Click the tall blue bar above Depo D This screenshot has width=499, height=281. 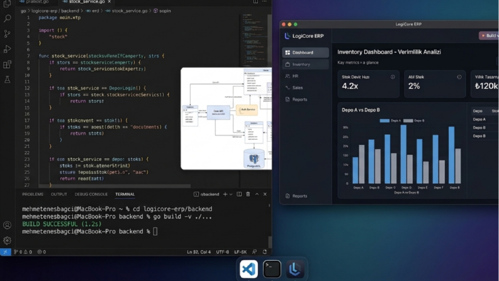pos(403,154)
